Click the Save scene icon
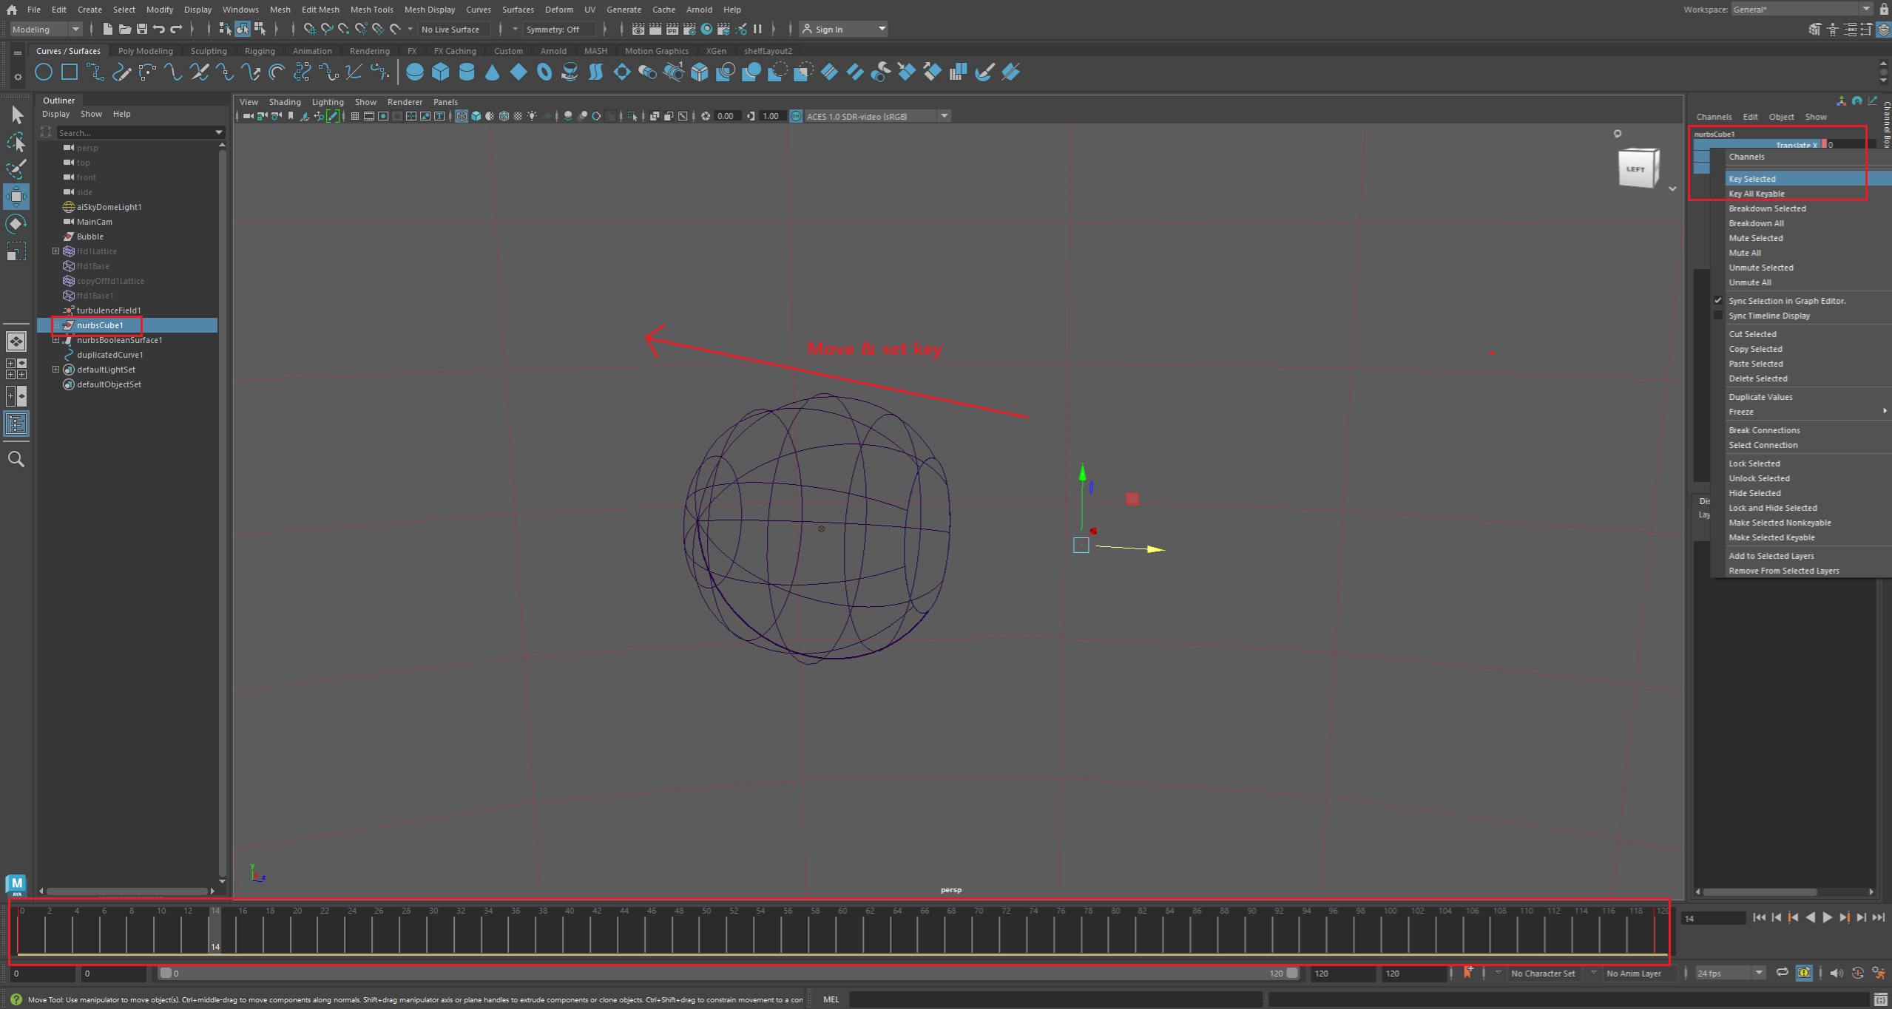The height and width of the screenshot is (1009, 1892). coord(141,29)
